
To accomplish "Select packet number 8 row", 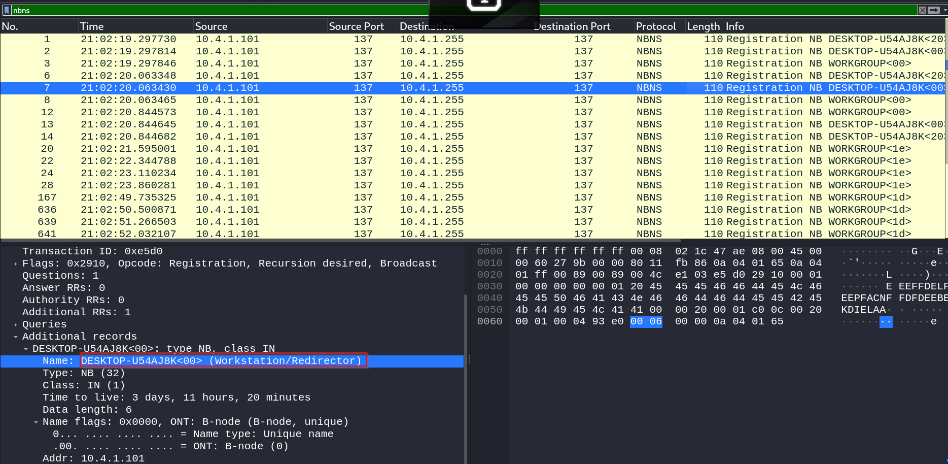I will 472,100.
